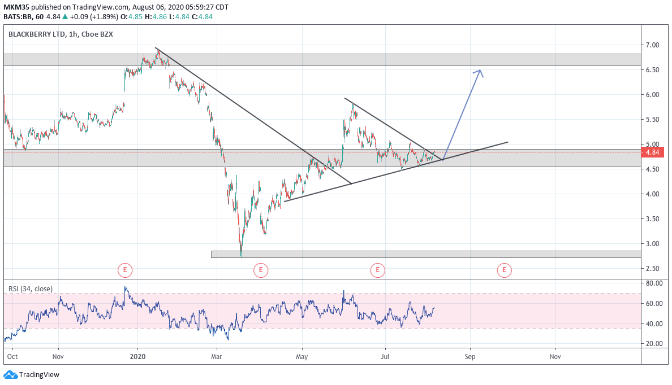
Task: Click the 2.50 price axis label
Action: 652,268
